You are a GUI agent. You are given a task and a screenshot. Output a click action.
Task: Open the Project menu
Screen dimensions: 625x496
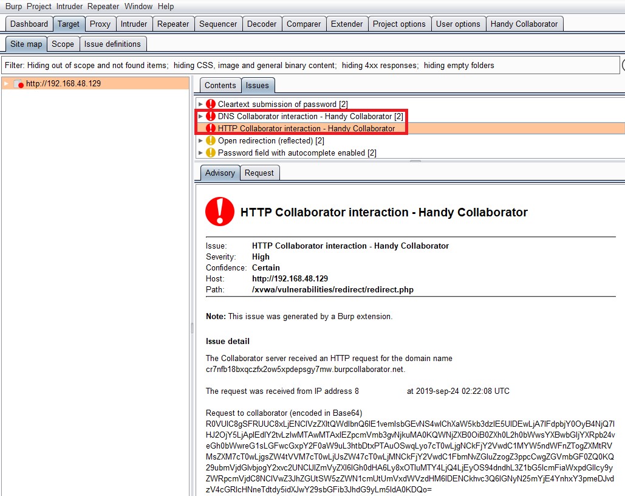tap(39, 7)
